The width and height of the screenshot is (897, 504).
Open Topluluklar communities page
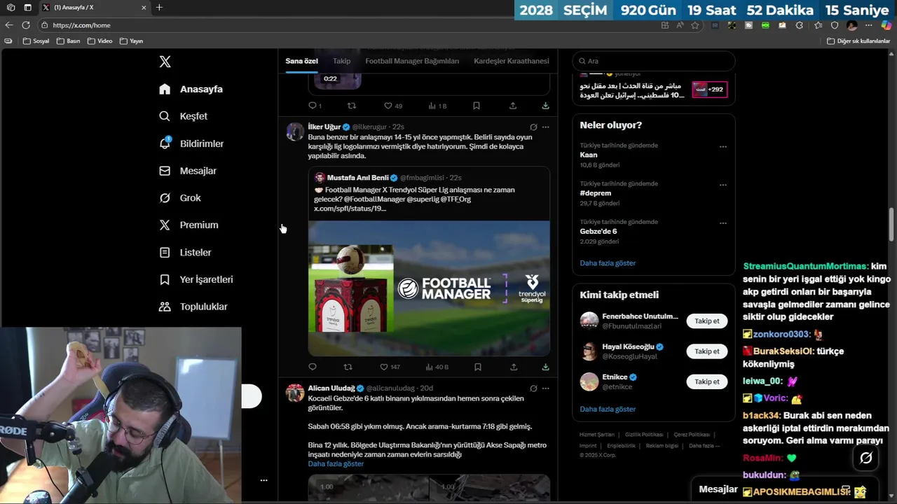pyautogui.click(x=193, y=307)
